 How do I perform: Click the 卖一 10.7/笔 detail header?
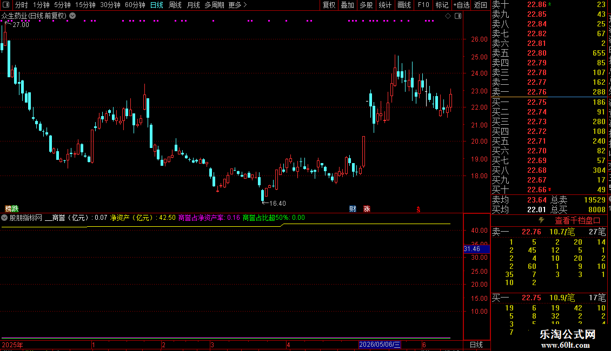click(549, 232)
